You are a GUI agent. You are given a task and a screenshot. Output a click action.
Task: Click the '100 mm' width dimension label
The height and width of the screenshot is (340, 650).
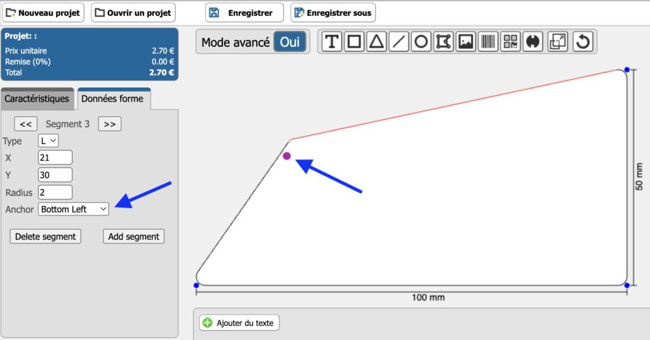[x=428, y=297]
